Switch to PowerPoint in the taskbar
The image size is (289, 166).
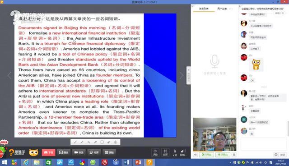[x=138, y=162]
